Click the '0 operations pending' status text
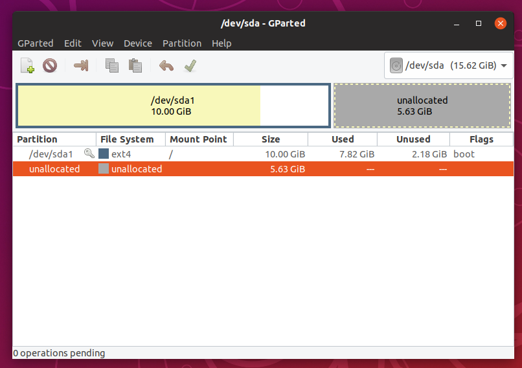This screenshot has height=368, width=522. (59, 353)
